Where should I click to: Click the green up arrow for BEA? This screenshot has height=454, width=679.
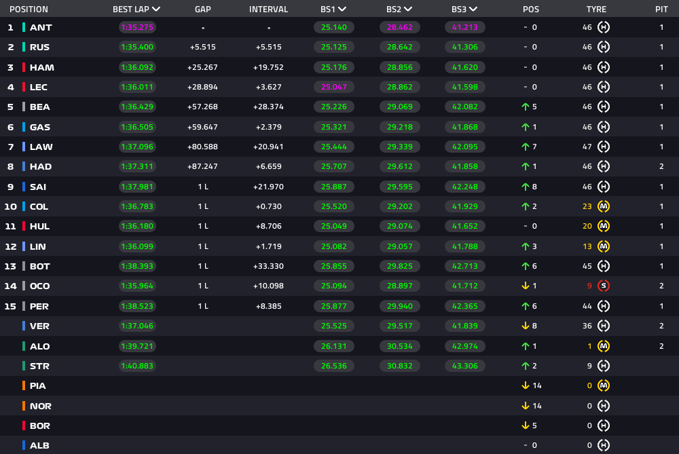tap(525, 107)
